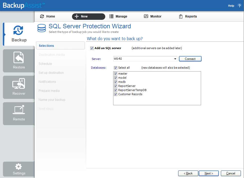Image resolution: width=244 pixels, height=178 pixels.
Task: Select the Selections wizard step
Action: coord(60,46)
